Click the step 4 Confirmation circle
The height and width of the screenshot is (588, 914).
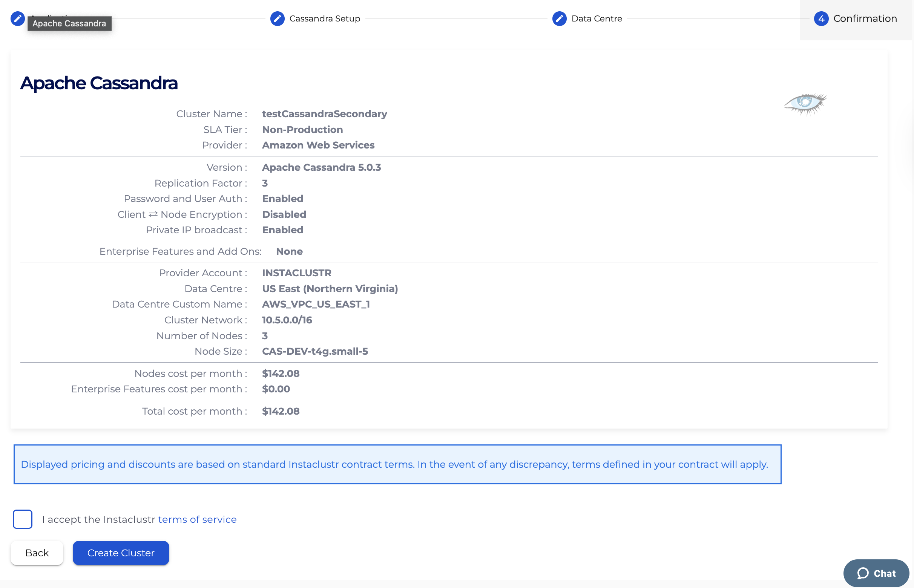pyautogui.click(x=821, y=18)
